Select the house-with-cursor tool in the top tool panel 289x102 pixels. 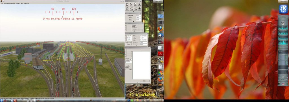tap(127, 4)
